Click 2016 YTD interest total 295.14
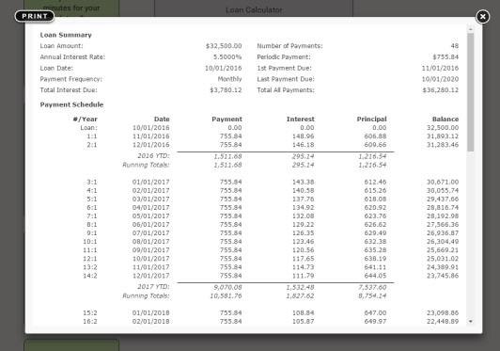 (x=303, y=156)
